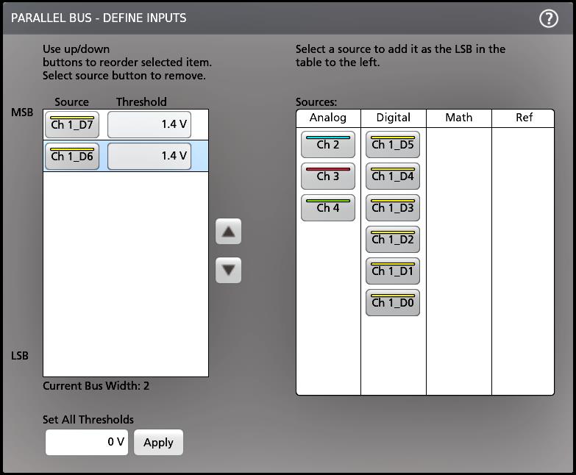This screenshot has height=475, width=576.
Task: Select the Math column header
Action: [459, 118]
